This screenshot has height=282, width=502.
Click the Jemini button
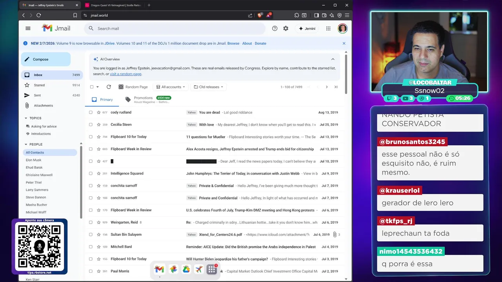point(307,28)
